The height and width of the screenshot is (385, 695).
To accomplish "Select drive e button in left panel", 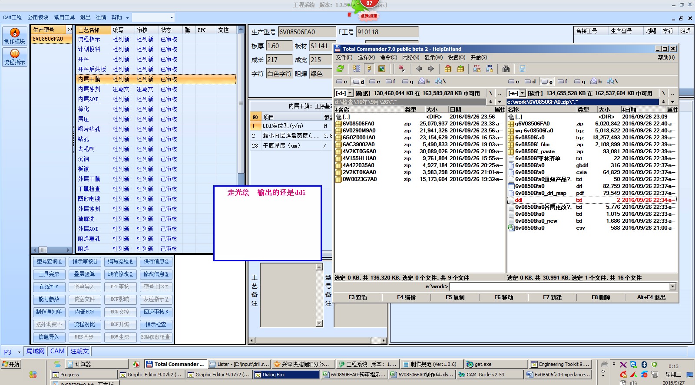I will point(375,81).
